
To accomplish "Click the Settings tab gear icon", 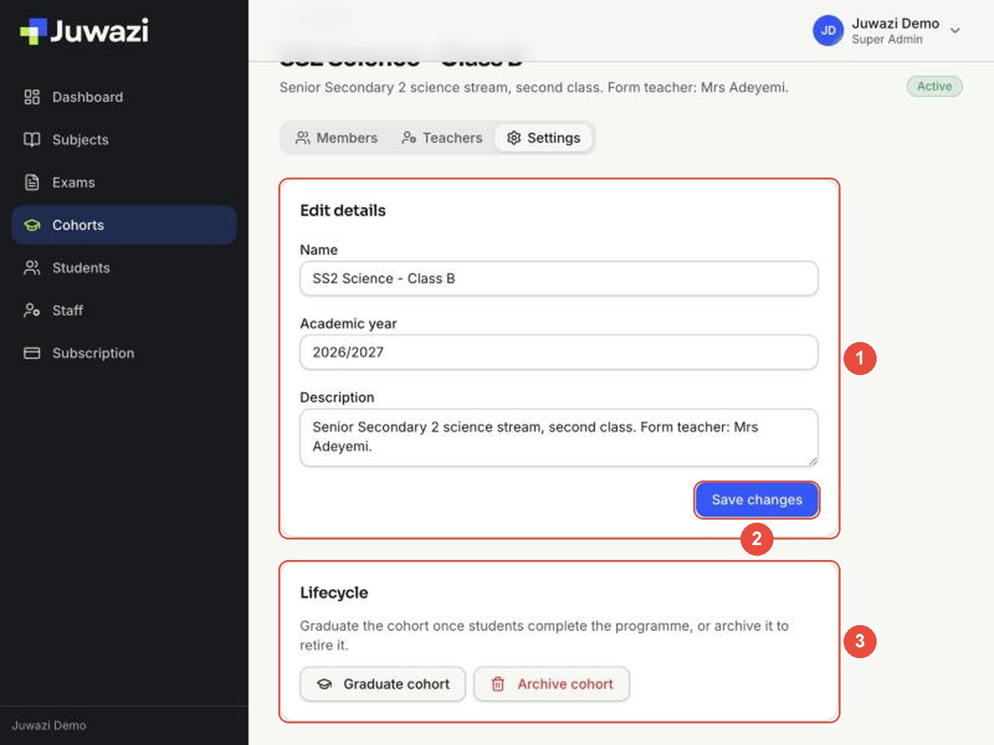I will coord(514,138).
